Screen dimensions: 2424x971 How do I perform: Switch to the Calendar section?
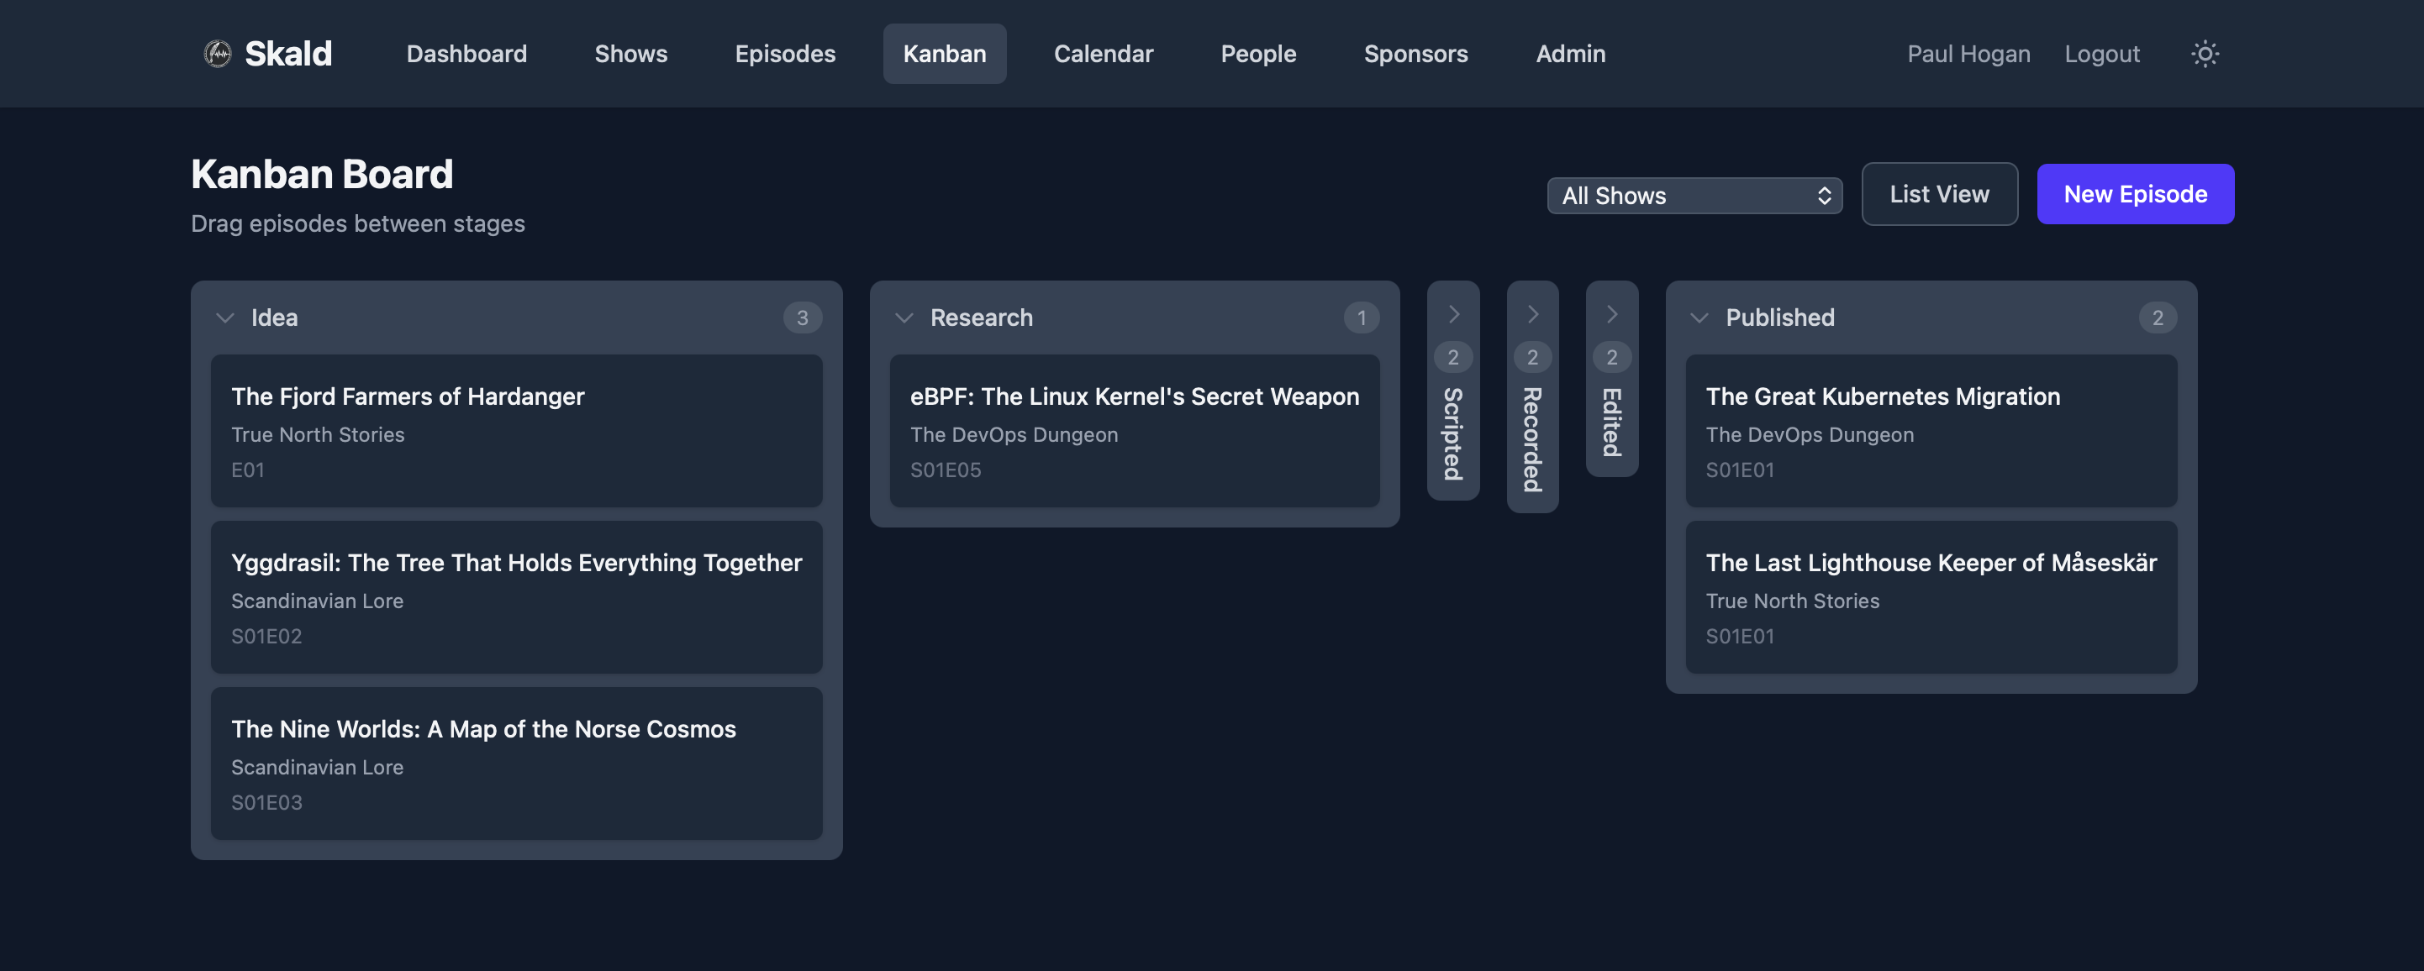1103,54
